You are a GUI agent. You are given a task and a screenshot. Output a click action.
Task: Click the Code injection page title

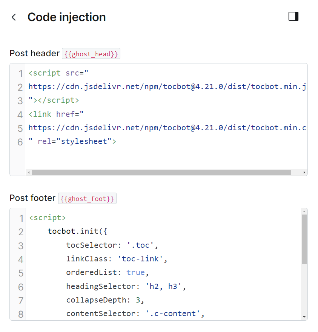(67, 17)
